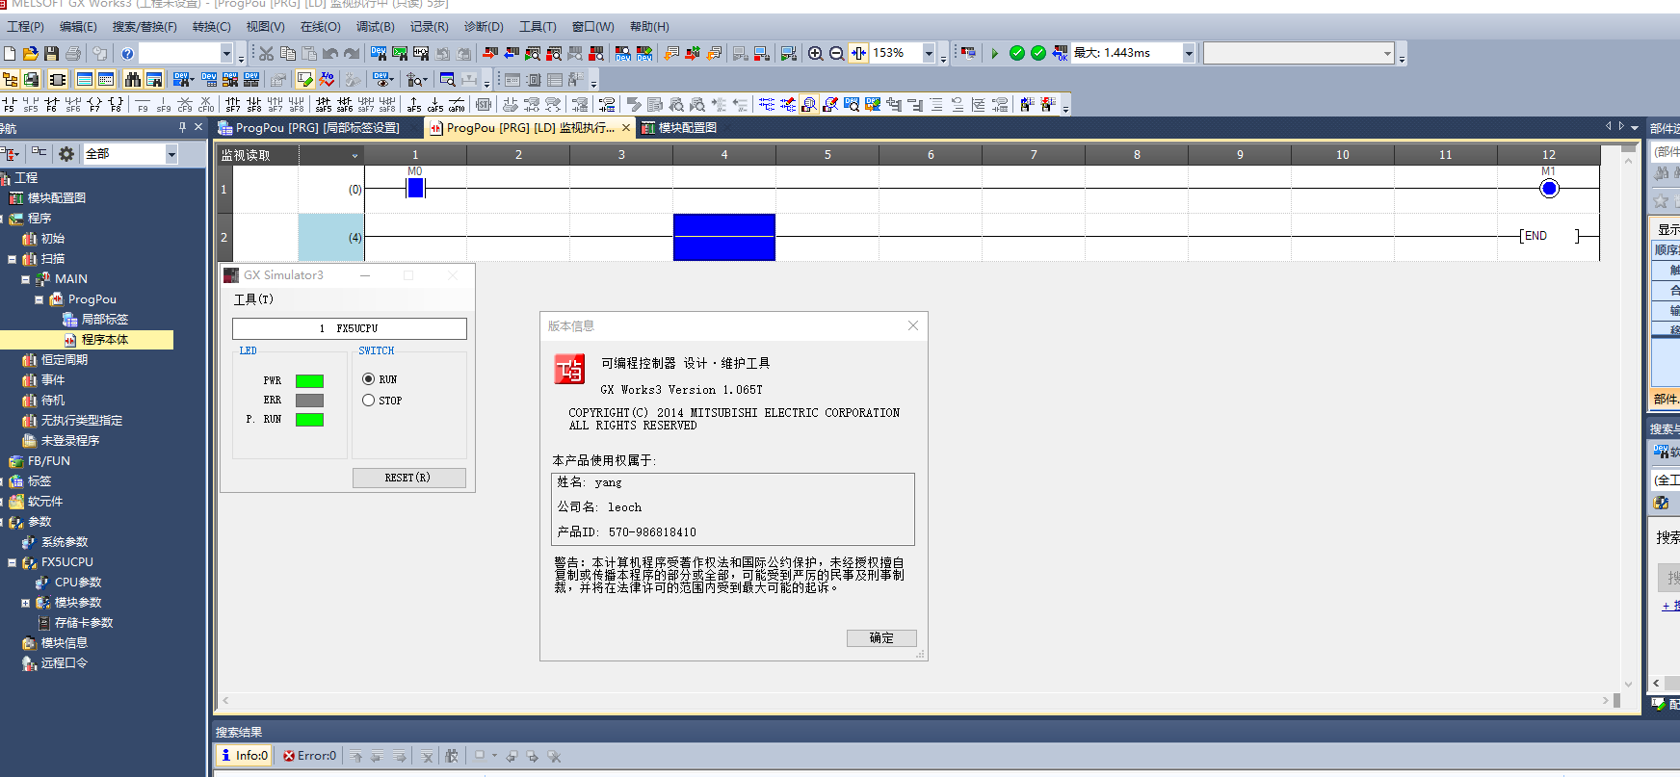Click the blue Help question mark icon

coord(127,54)
